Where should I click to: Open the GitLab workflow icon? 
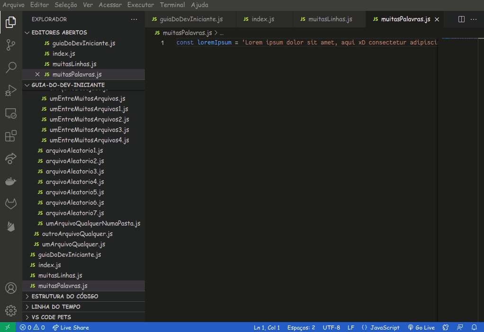pyautogui.click(x=11, y=204)
